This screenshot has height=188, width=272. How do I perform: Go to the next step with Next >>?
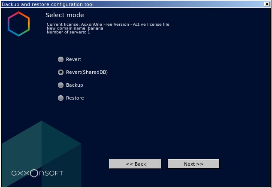tap(193, 164)
